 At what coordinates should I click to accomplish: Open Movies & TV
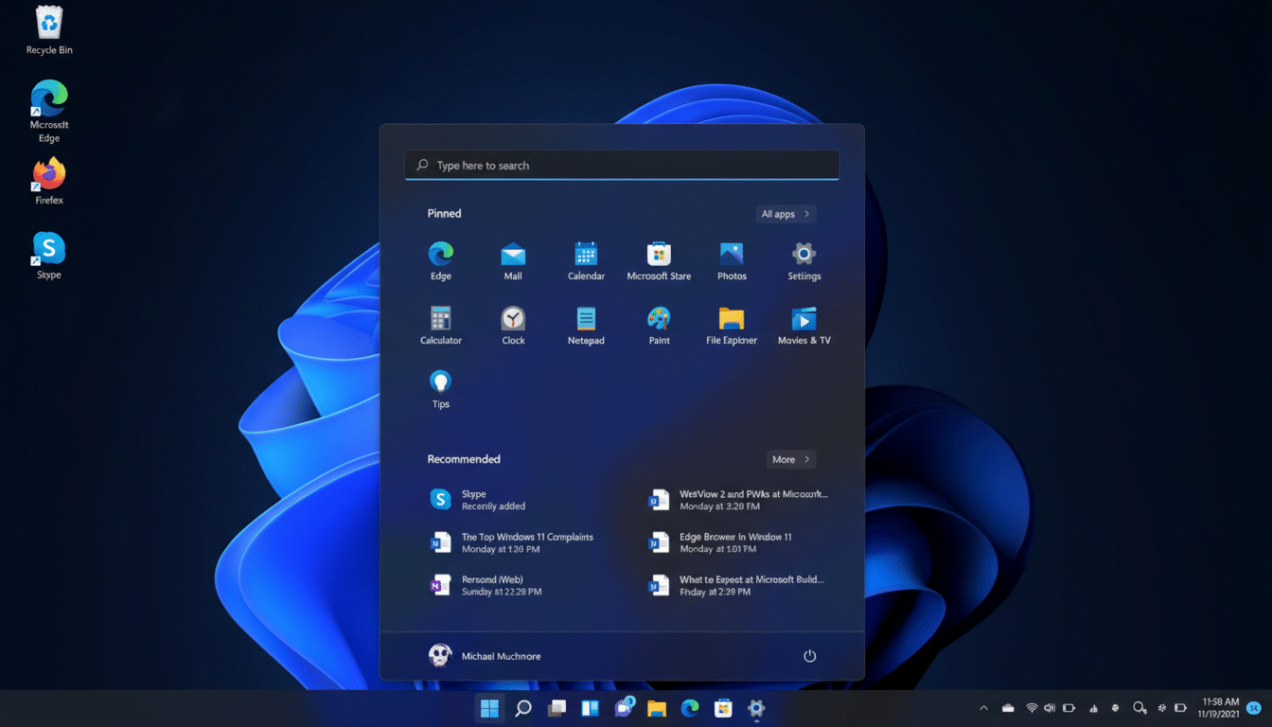pyautogui.click(x=803, y=319)
